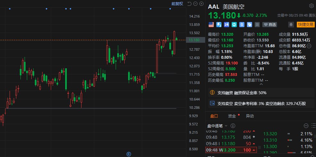
Task: Click the teal pie-chart badge icon
Action: (x=234, y=25)
